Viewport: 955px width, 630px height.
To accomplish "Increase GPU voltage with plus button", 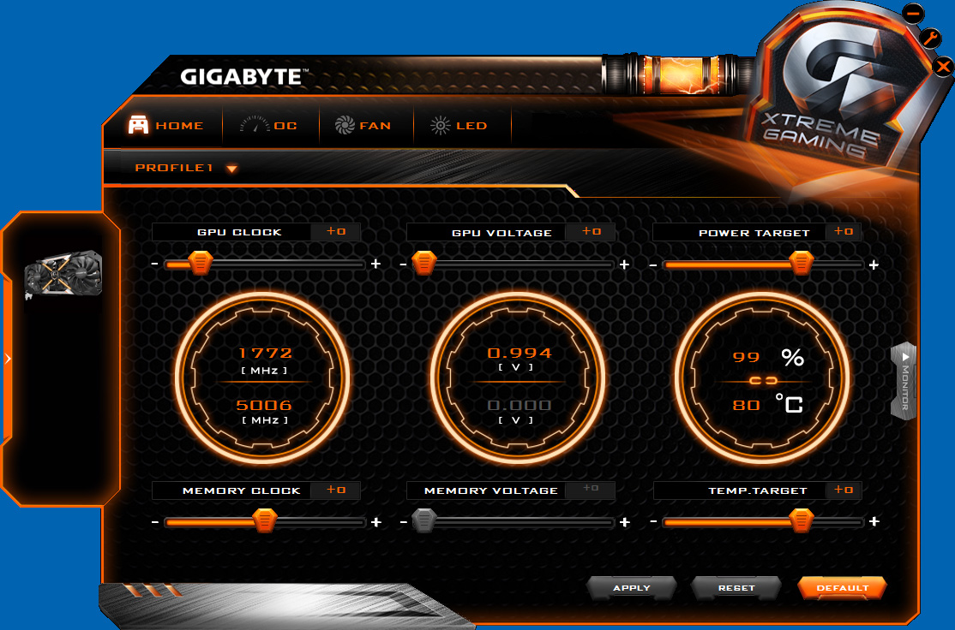I will point(624,264).
